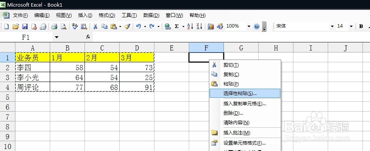370x151 pixels.
Task: Click the Chart Wizard icon
Action: (x=211, y=27)
